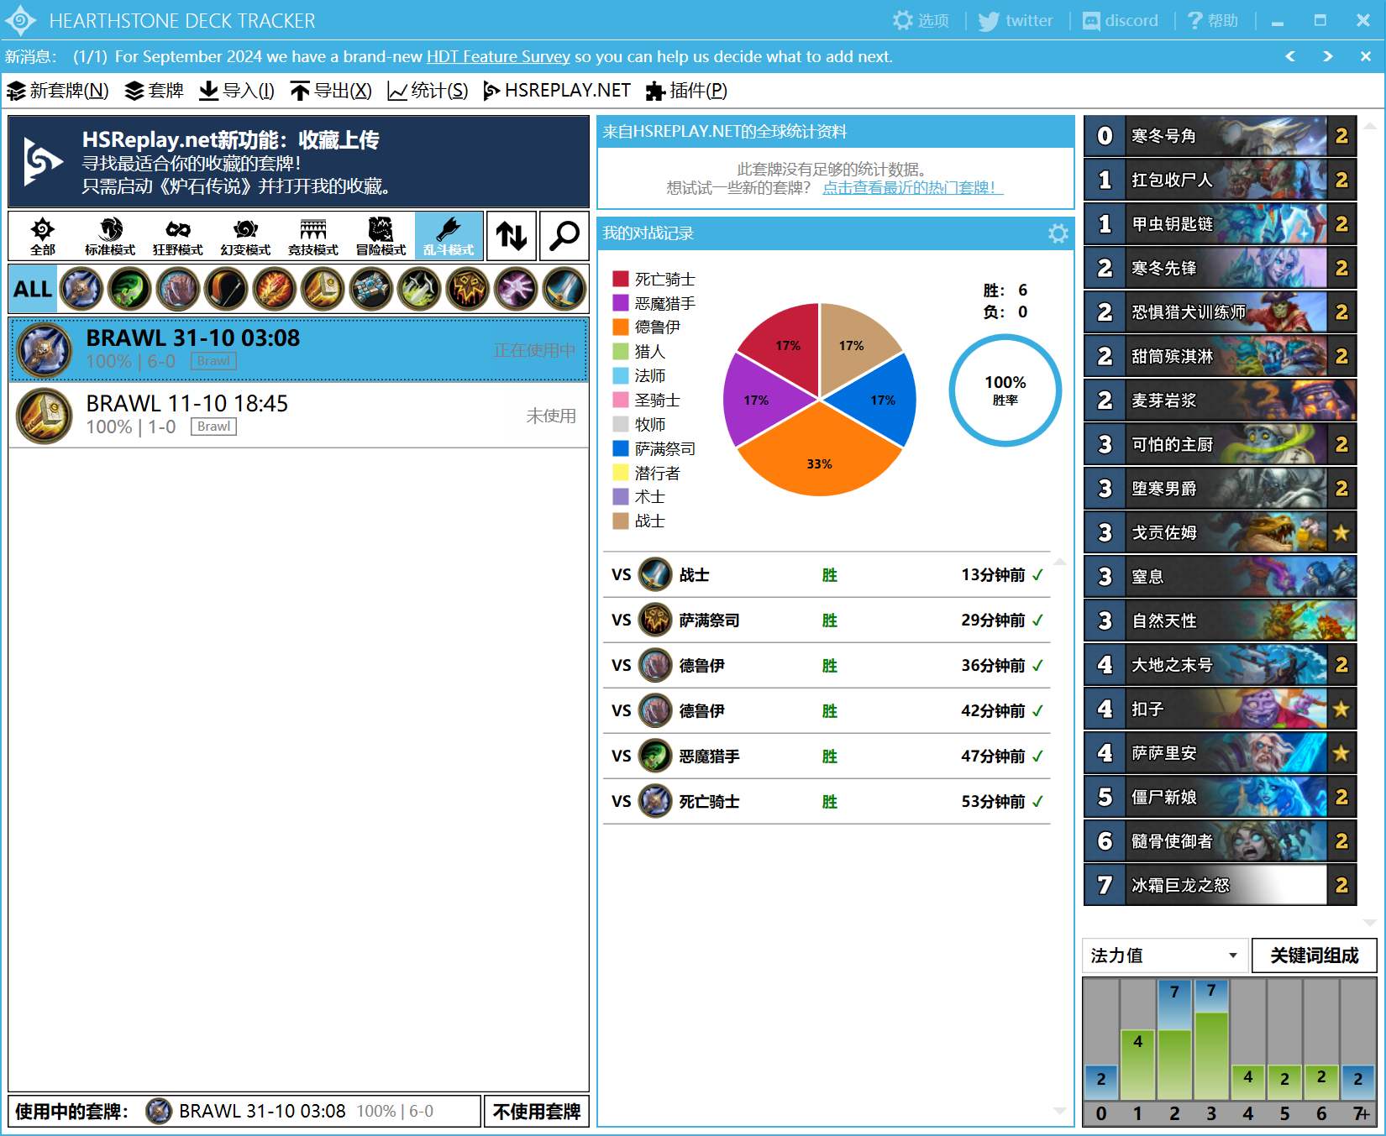Filter decks by Priest class icon
Viewport: 1386px width, 1136px height.
[x=371, y=289]
